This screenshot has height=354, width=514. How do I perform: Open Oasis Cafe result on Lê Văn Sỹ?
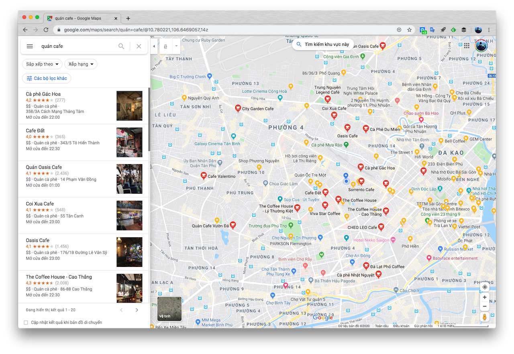(x=83, y=252)
